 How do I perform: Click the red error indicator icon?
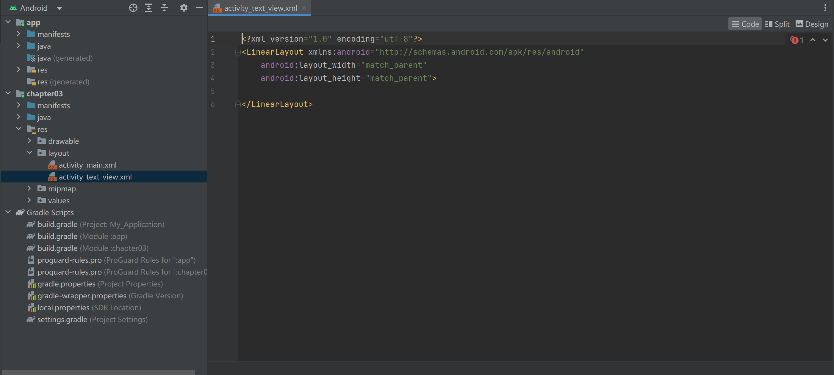click(x=794, y=40)
